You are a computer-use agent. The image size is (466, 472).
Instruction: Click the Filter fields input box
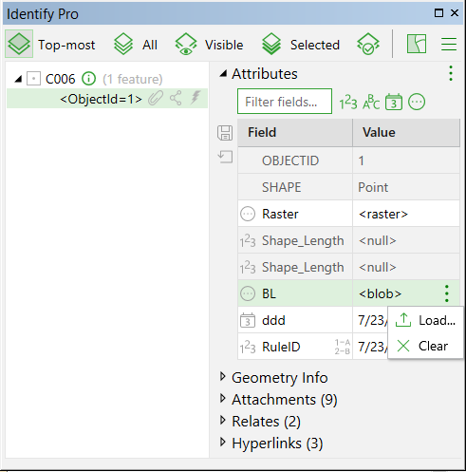pyautogui.click(x=285, y=102)
